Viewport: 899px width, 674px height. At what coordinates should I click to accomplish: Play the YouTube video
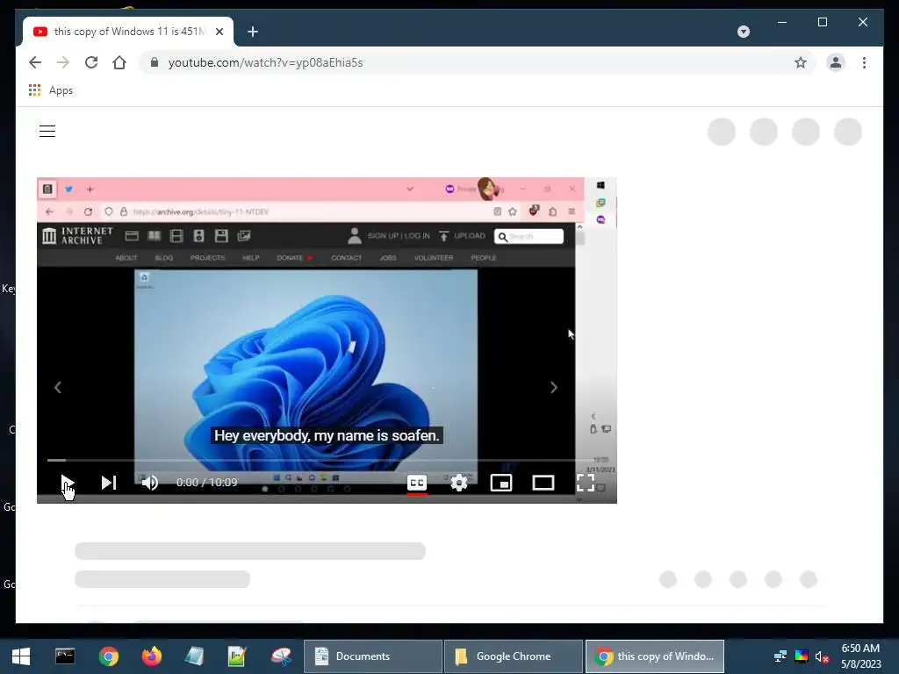coord(68,483)
